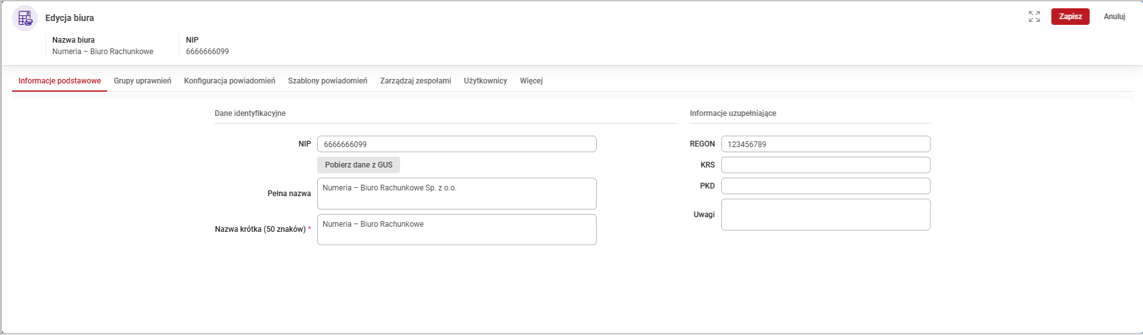Image resolution: width=1143 pixels, height=335 pixels.
Task: Save changes with the Zapisz button
Action: point(1070,17)
